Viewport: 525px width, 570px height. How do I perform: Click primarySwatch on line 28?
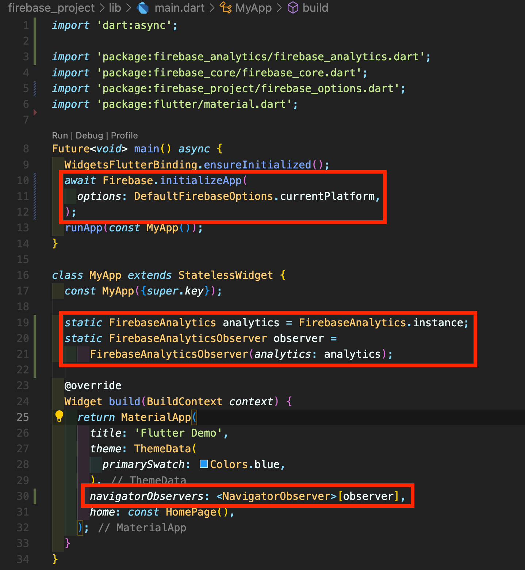(143, 464)
